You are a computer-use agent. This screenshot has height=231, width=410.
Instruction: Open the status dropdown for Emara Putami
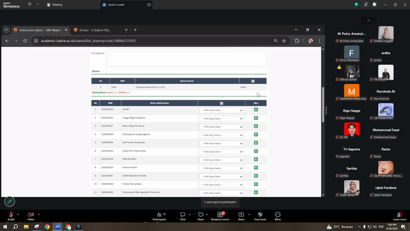pyautogui.click(x=222, y=168)
